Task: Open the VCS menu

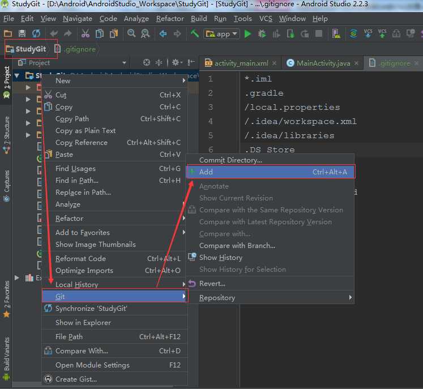Action: click(266, 19)
